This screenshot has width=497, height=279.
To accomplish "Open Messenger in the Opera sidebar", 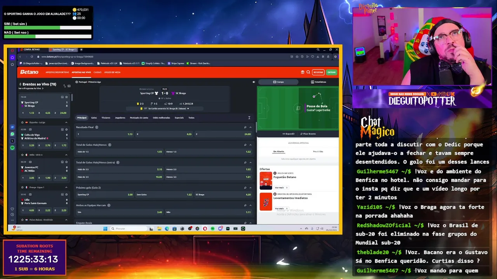I will 12,127.
